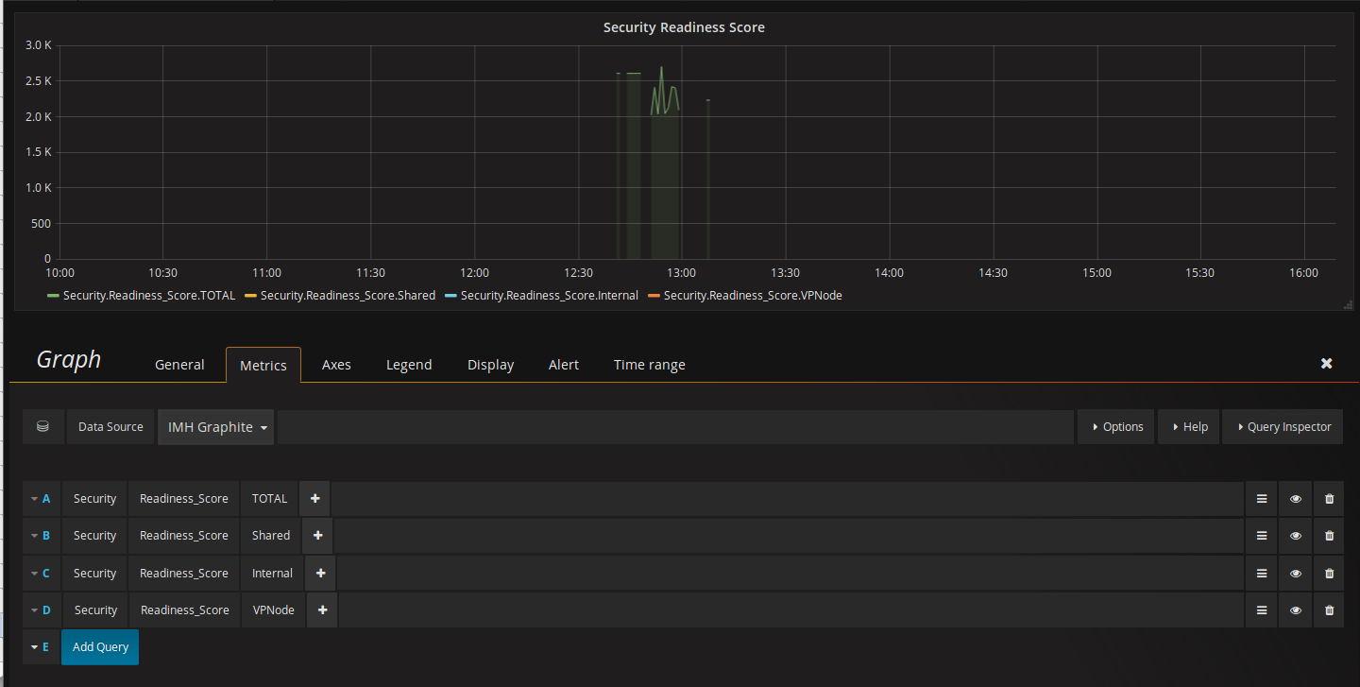This screenshot has width=1360, height=687.
Task: Toggle visibility of query A with eye
Action: pyautogui.click(x=1296, y=499)
